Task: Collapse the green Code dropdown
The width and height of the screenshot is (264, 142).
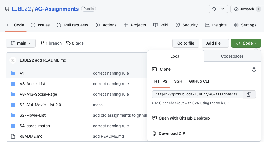Action: click(x=246, y=43)
